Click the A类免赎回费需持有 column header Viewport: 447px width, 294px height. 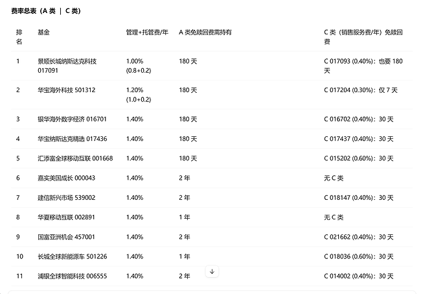205,32
